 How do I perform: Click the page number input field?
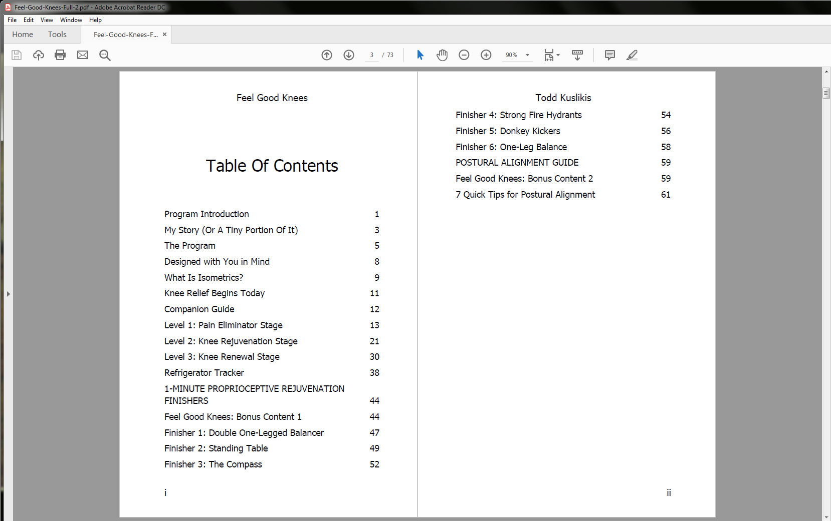(x=371, y=55)
